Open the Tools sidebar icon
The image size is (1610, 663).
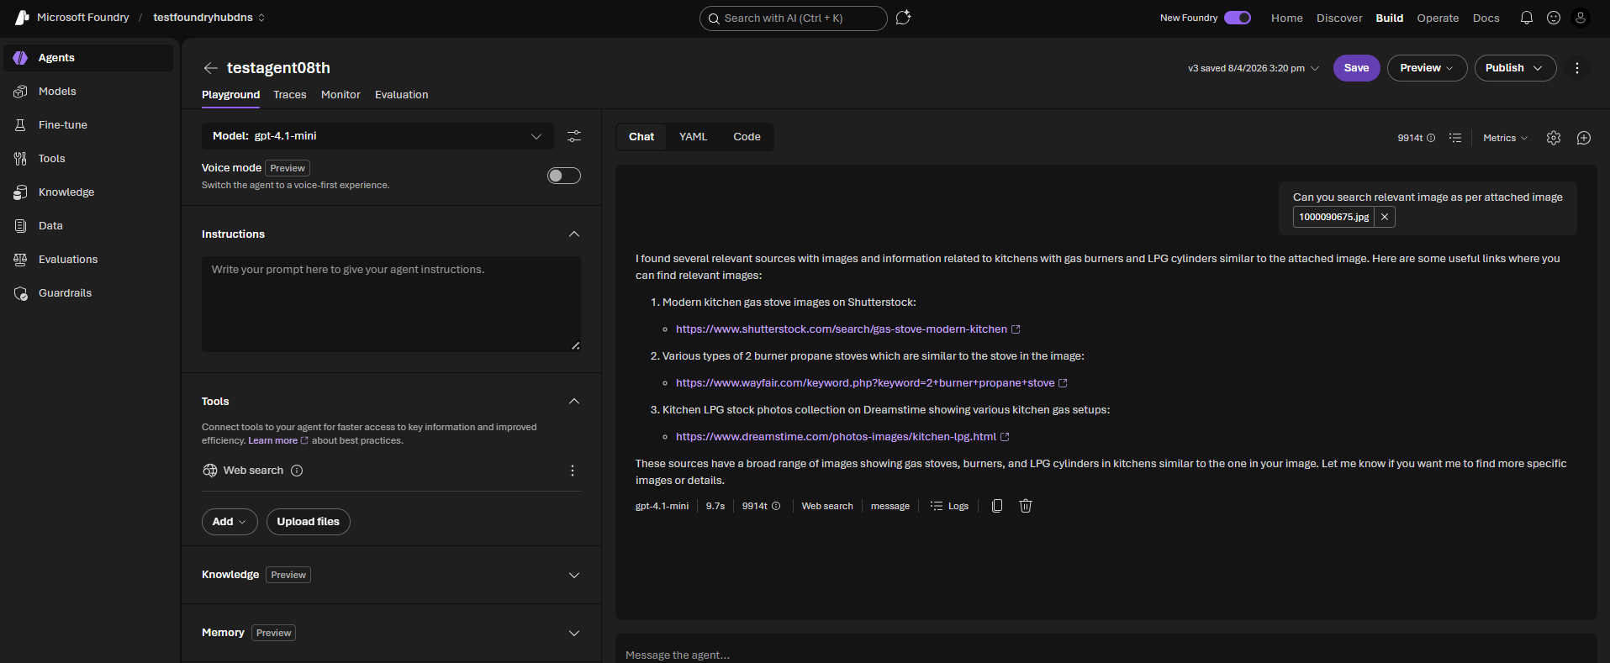(20, 159)
